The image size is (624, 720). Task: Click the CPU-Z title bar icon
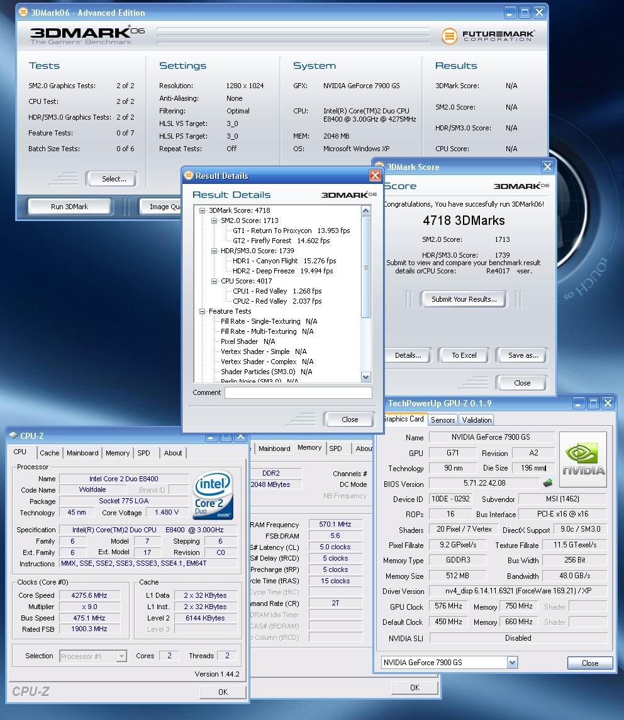pos(13,435)
